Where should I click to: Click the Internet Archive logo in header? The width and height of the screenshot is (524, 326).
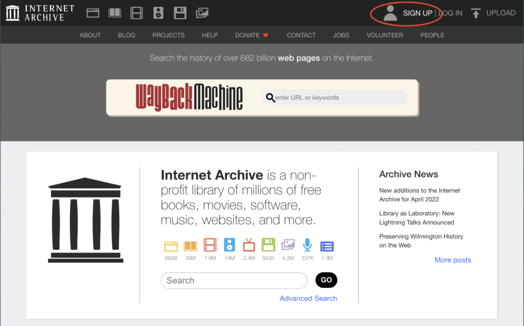click(x=40, y=13)
